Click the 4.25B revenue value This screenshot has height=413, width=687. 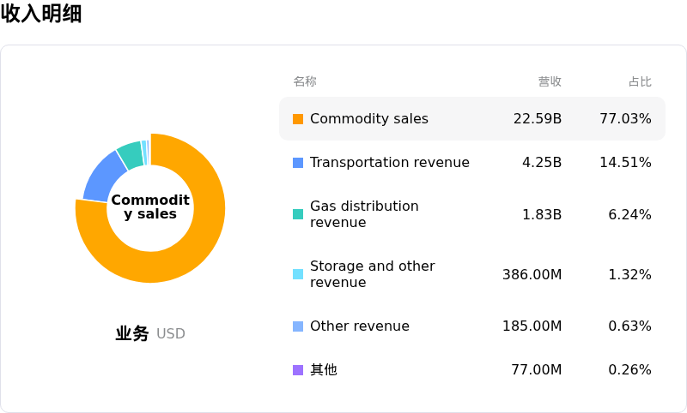[x=542, y=163]
